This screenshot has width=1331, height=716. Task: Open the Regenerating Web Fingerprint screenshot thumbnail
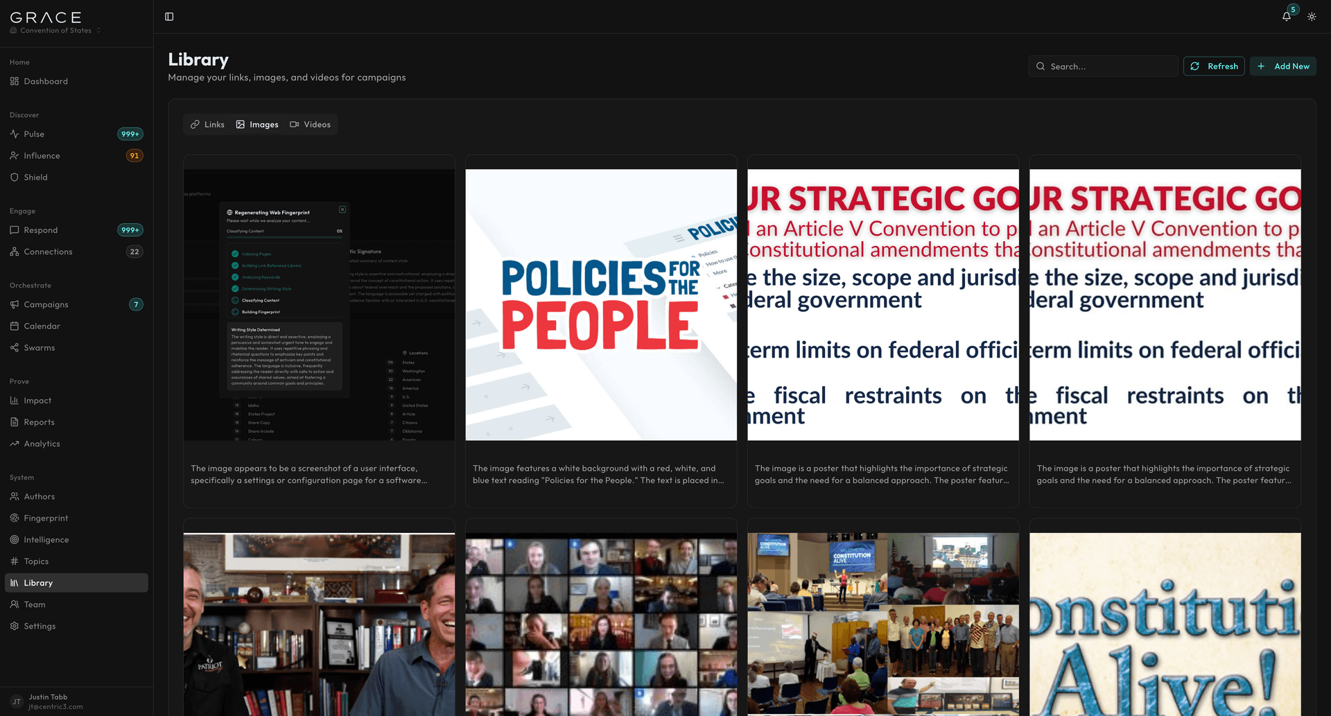(319, 305)
